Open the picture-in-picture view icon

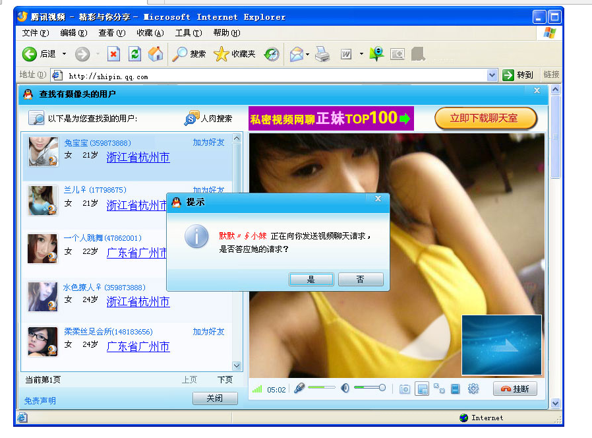(x=422, y=389)
